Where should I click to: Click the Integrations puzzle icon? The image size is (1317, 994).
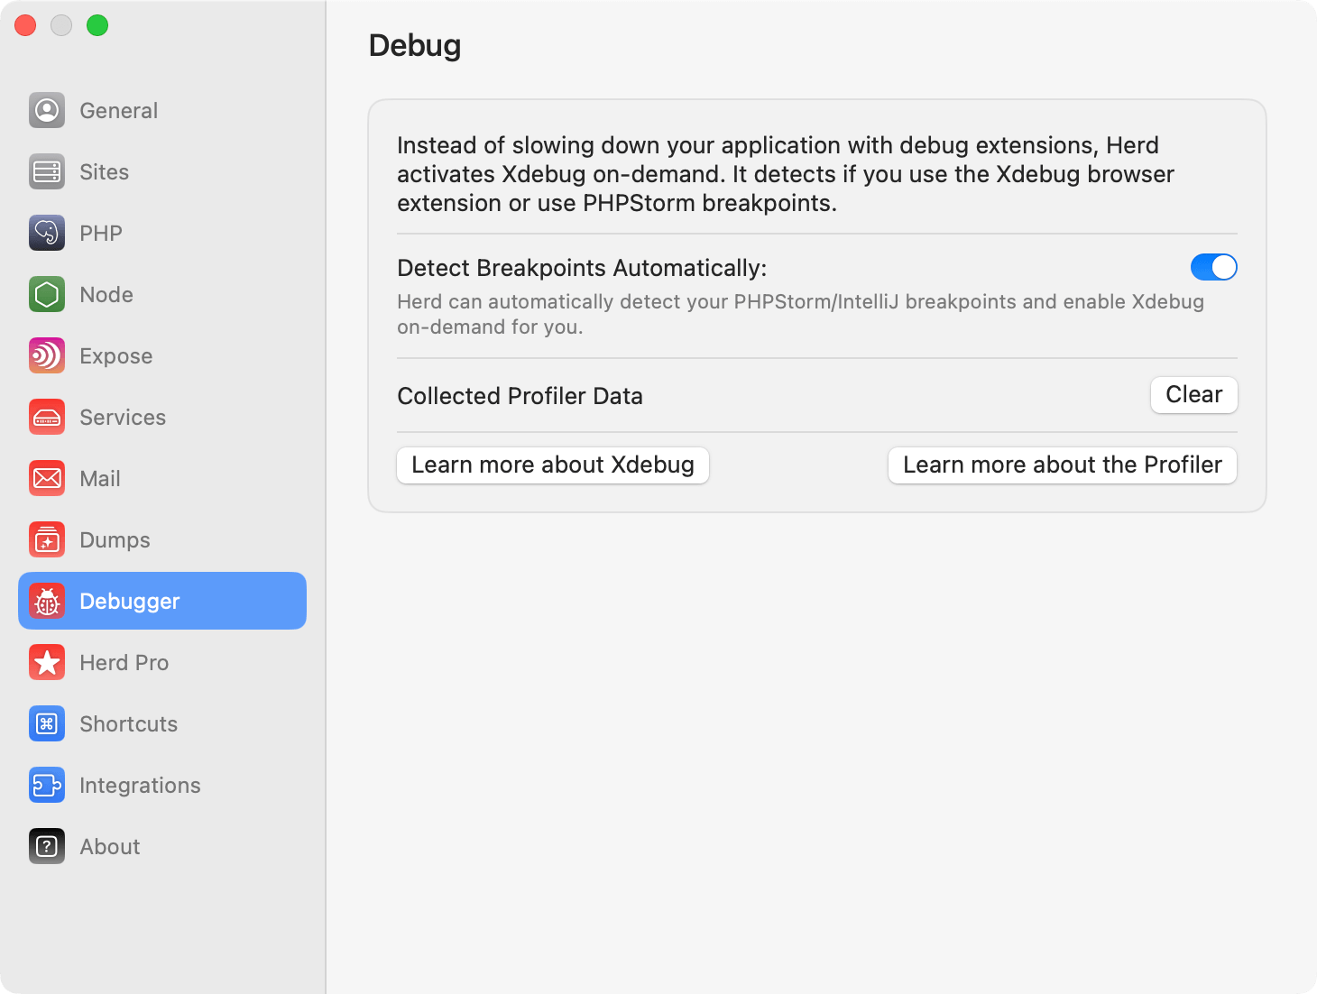pos(46,785)
